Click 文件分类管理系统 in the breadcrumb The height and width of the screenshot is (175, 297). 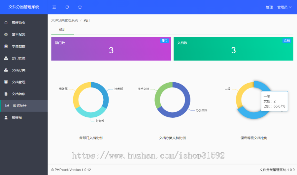click(65, 20)
